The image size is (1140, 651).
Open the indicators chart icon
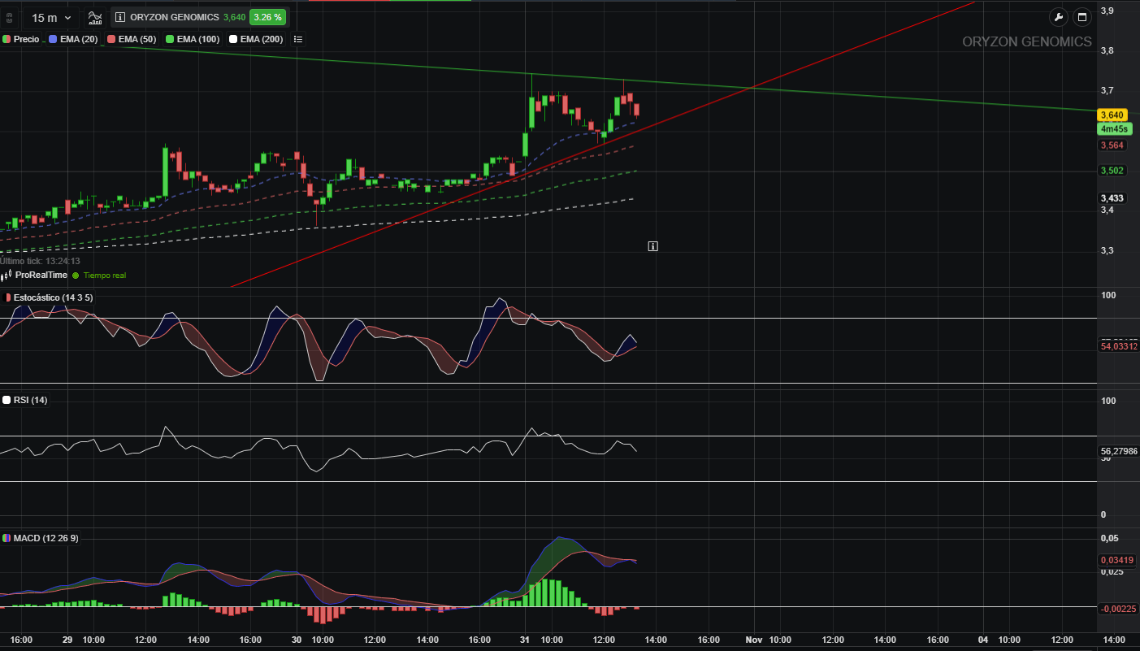point(95,17)
